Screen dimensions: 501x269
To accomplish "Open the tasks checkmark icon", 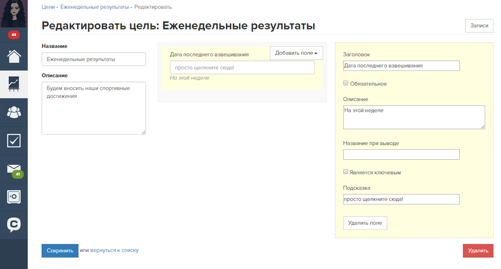I will 14,141.
